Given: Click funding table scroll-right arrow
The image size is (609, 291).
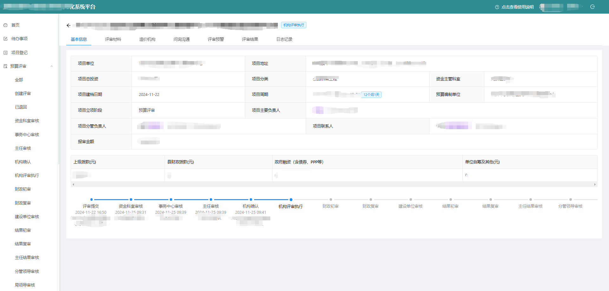Looking at the screenshot, I should tap(595, 184).
